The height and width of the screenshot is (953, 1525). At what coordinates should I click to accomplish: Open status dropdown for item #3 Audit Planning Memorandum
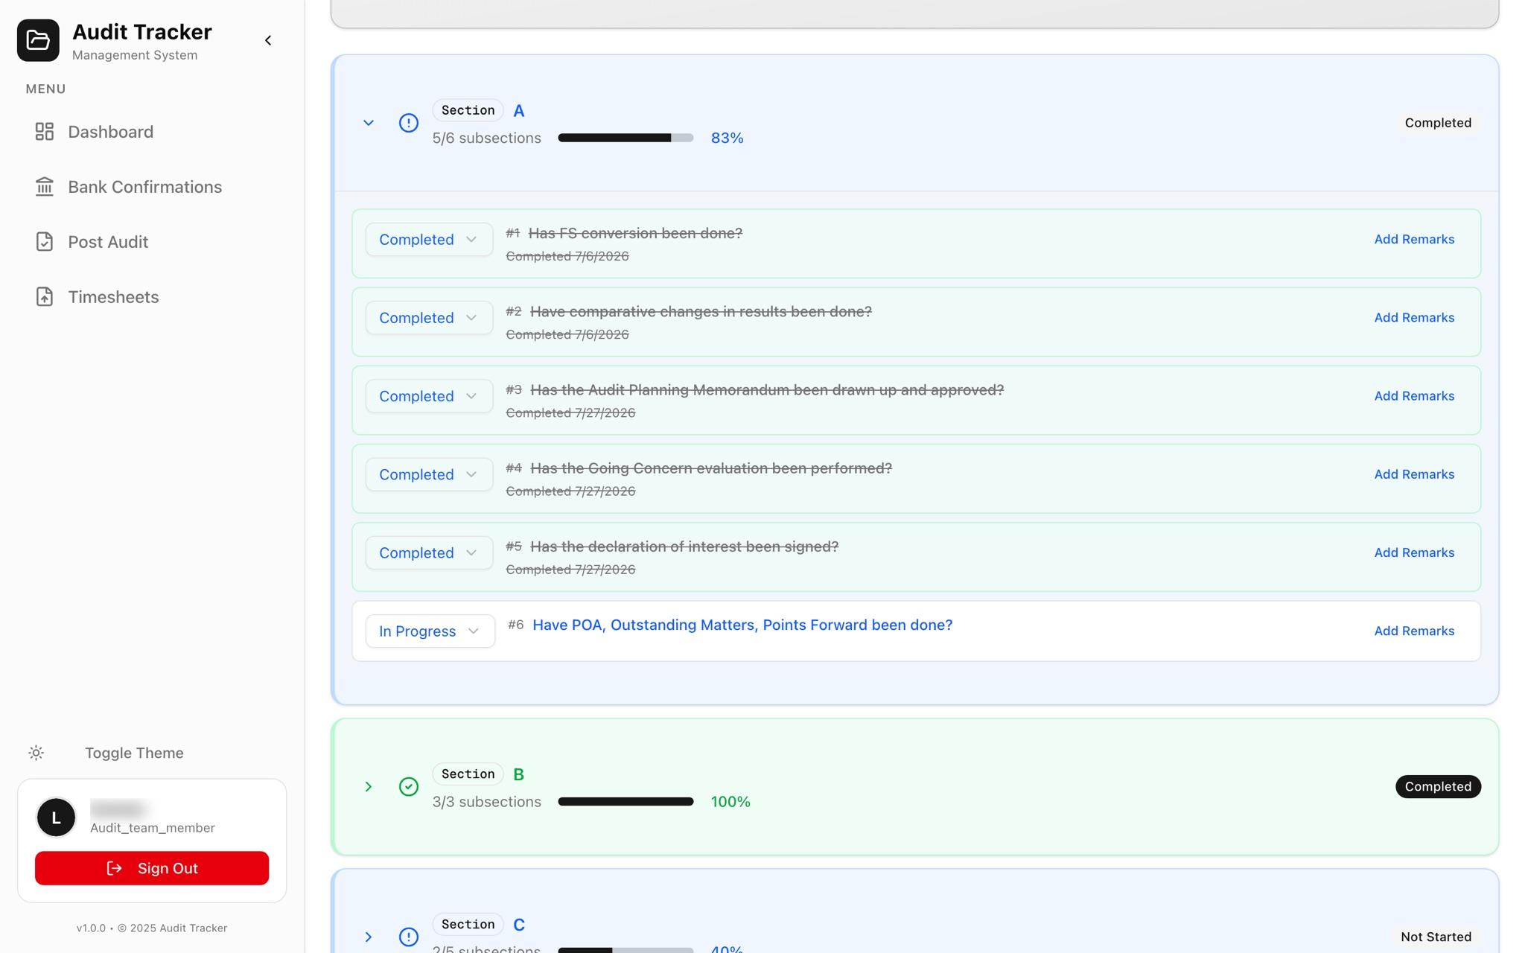(x=429, y=396)
